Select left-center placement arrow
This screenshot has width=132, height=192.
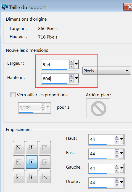(19, 162)
